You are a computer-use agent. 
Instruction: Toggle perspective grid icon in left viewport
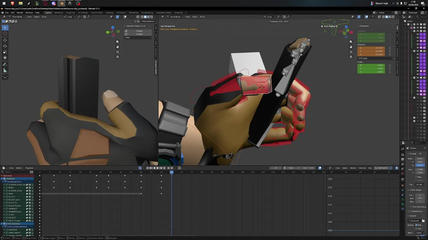[117, 57]
